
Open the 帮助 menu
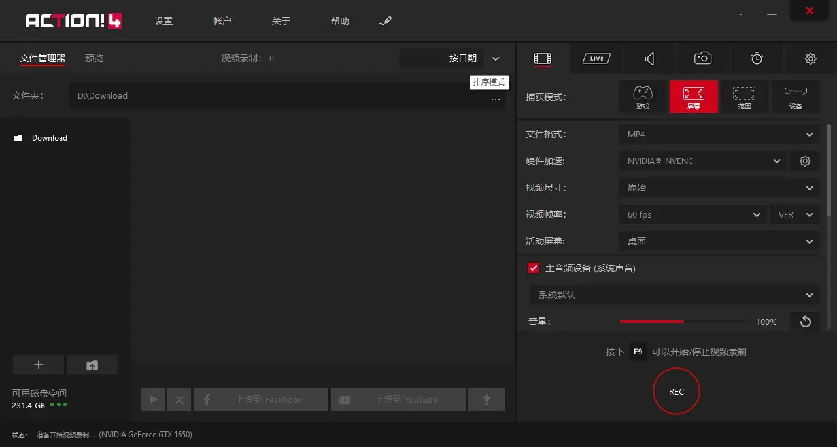pos(340,22)
